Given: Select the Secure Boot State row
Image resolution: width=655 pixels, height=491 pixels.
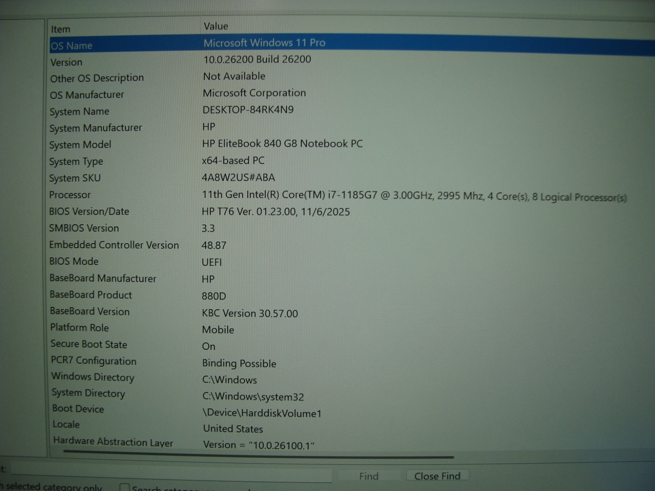Looking at the screenshot, I should pyautogui.click(x=351, y=345).
